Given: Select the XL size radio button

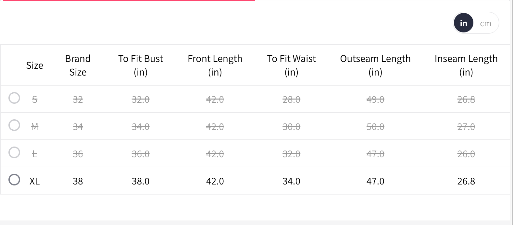Looking at the screenshot, I should point(14,180).
